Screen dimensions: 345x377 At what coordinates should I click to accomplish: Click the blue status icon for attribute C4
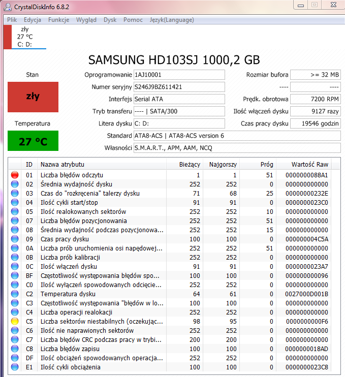(15, 312)
